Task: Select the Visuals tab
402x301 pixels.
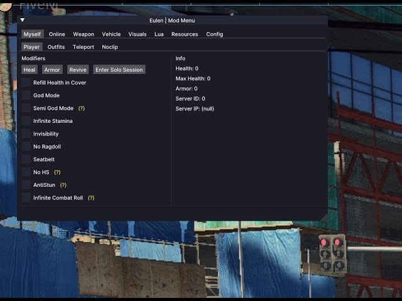Action: 138,34
